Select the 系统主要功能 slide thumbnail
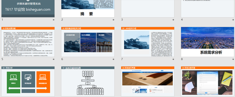The height and width of the screenshot is (97, 235). tap(28, 42)
